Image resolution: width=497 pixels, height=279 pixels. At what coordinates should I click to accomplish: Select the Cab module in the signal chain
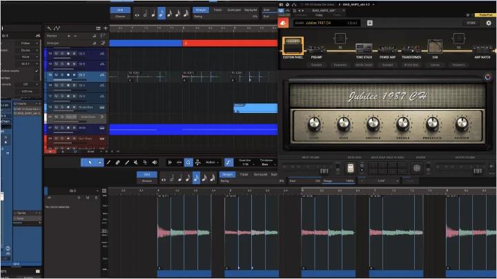(435, 49)
